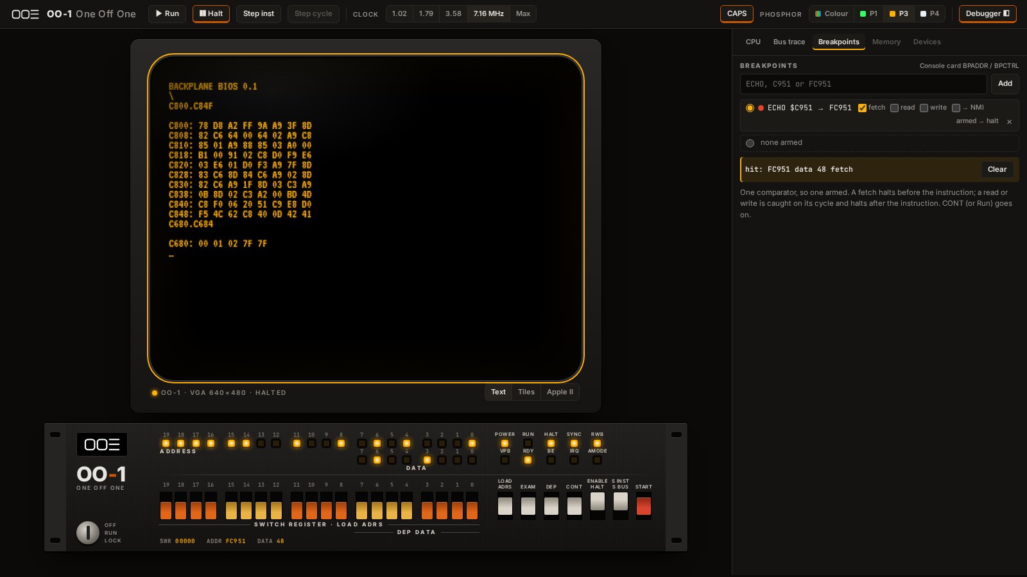Viewport: 1027px width, 577px height.
Task: Open the Memory tab
Action: click(x=886, y=42)
